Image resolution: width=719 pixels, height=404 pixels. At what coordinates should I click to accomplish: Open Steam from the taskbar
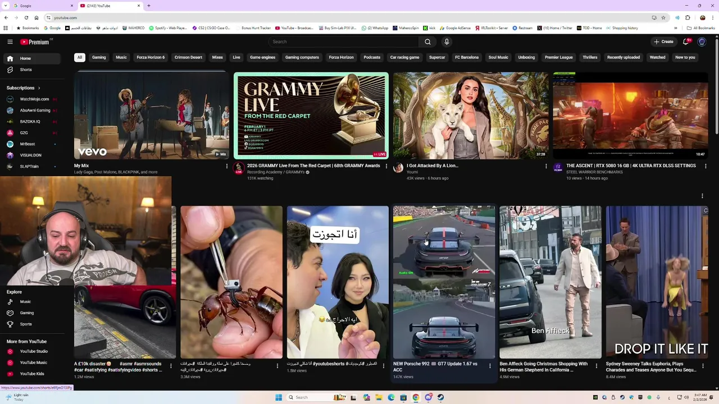tap(440, 397)
